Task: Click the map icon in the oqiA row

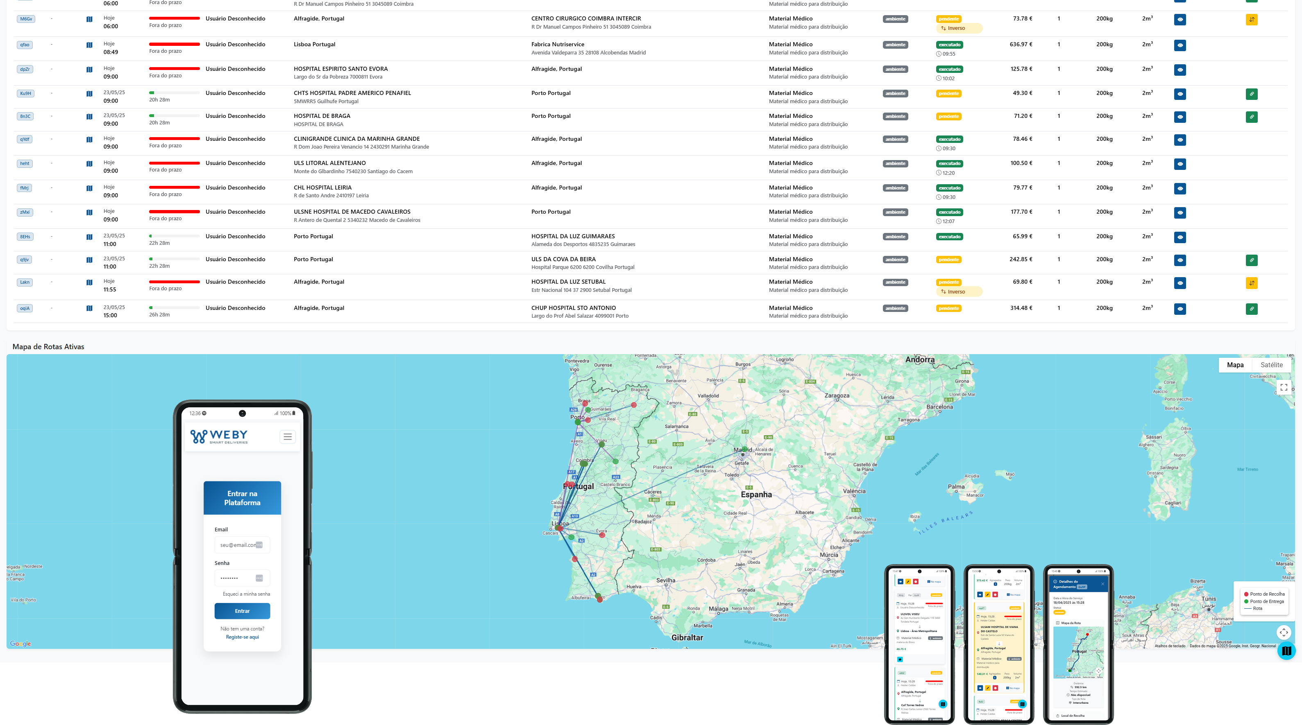Action: [89, 309]
